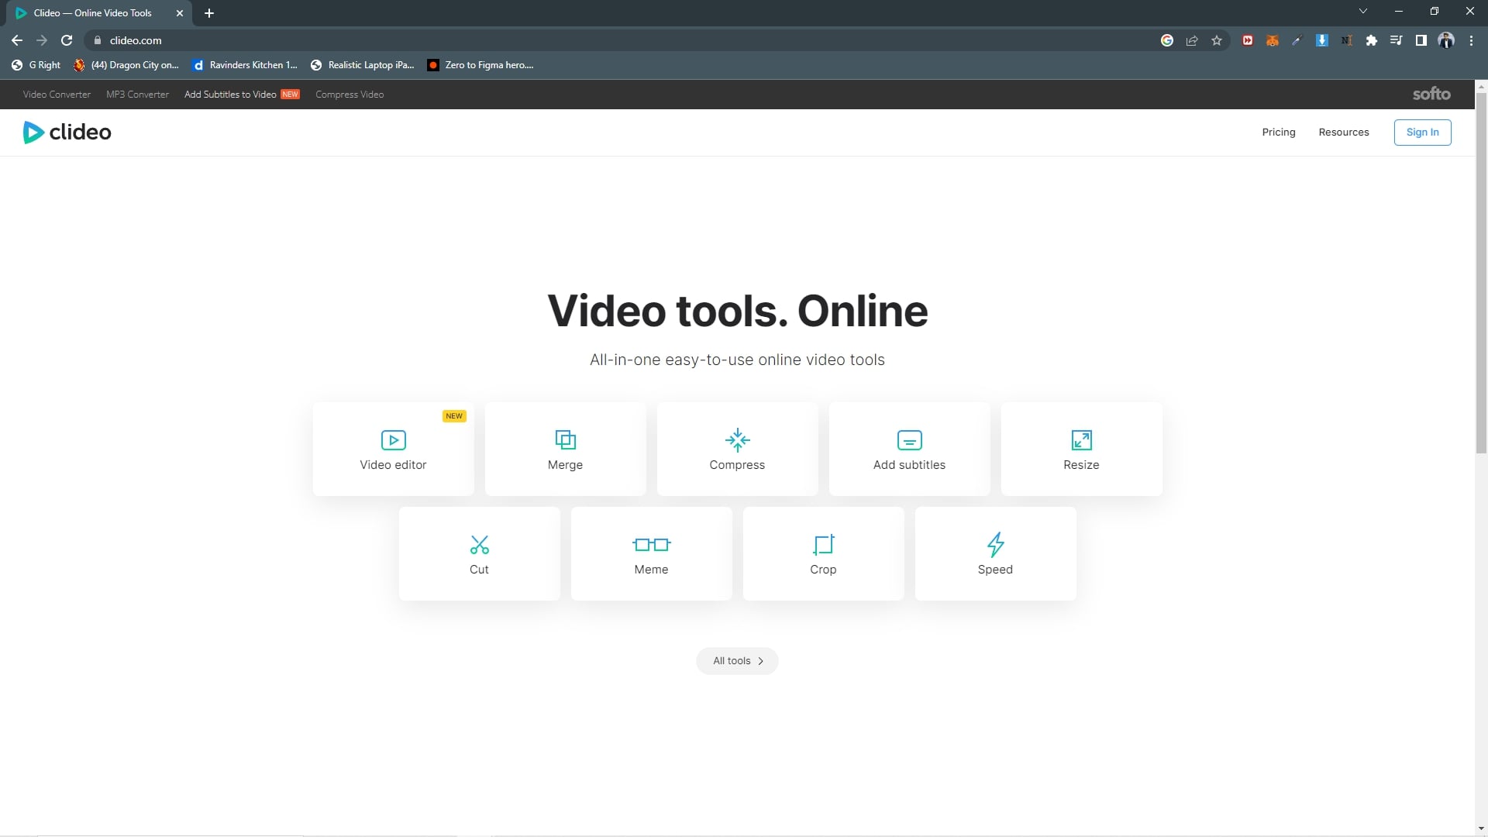Open the Resize video tool
The image size is (1488, 837).
[x=1081, y=449]
